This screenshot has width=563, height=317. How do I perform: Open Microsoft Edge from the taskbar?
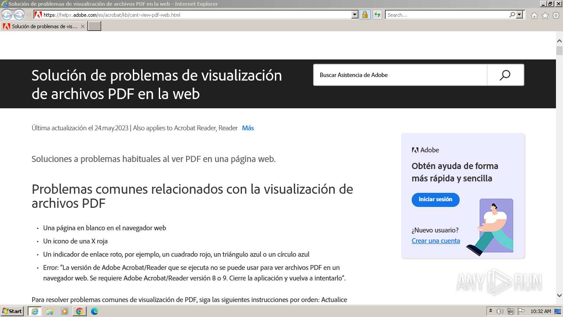pyautogui.click(x=95, y=311)
